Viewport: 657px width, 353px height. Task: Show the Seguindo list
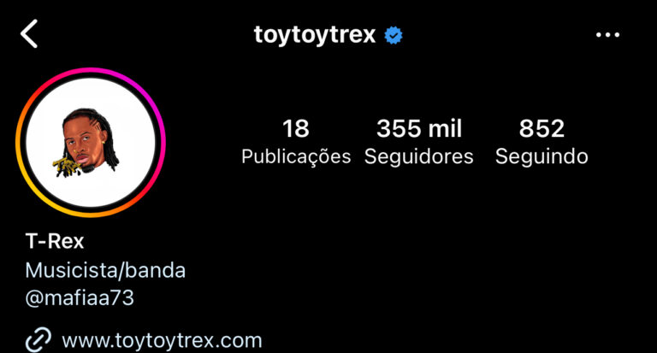click(542, 156)
